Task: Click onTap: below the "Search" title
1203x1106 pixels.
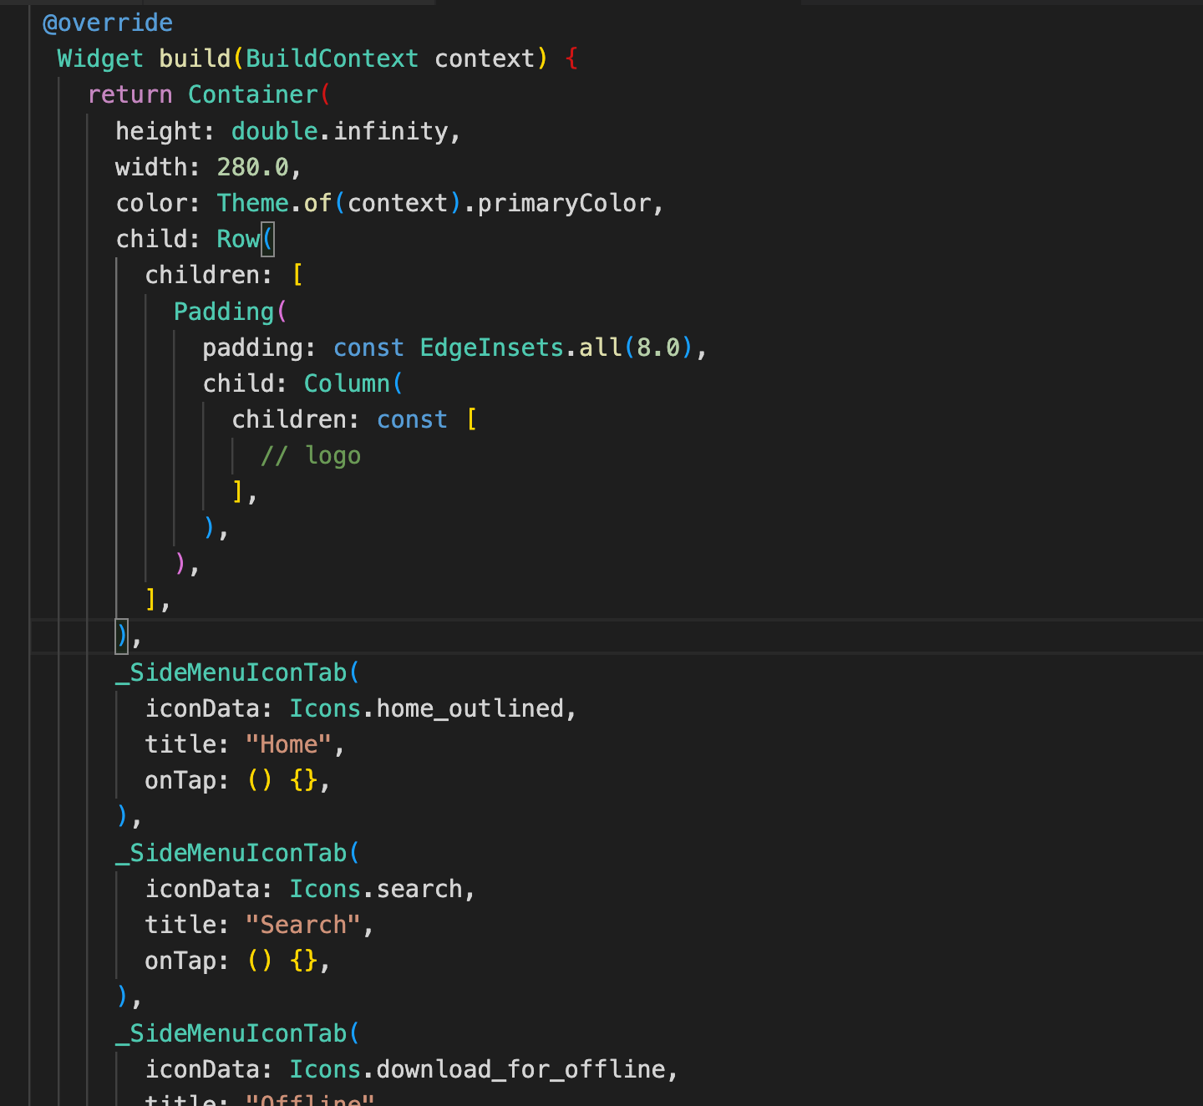Action: [x=187, y=961]
